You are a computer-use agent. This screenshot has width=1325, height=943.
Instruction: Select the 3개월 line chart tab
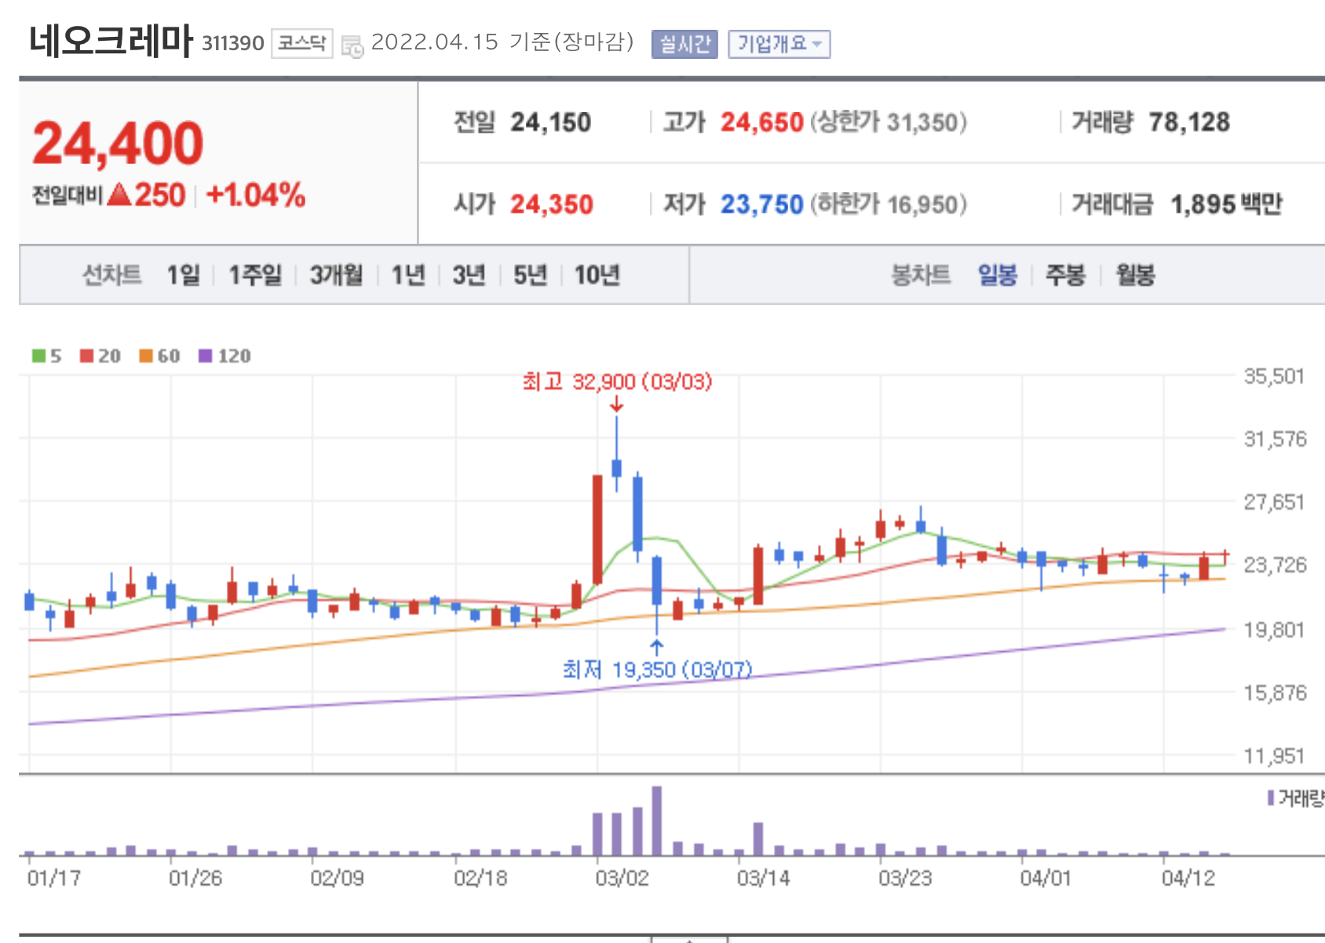[x=336, y=275]
